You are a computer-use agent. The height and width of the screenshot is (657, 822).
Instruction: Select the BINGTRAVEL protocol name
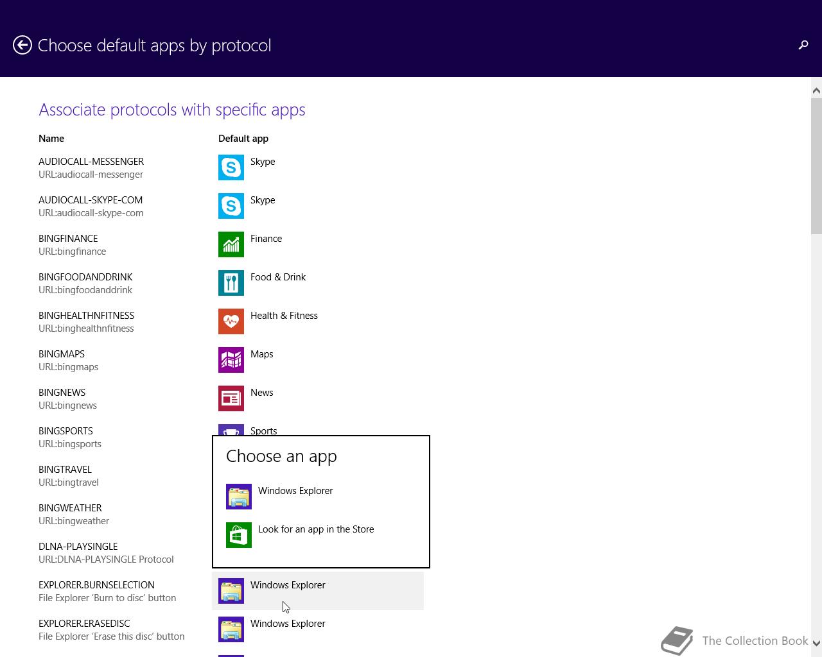(x=65, y=470)
